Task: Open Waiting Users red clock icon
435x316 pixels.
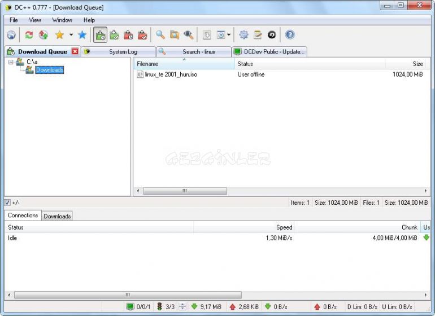Action: [x=128, y=35]
